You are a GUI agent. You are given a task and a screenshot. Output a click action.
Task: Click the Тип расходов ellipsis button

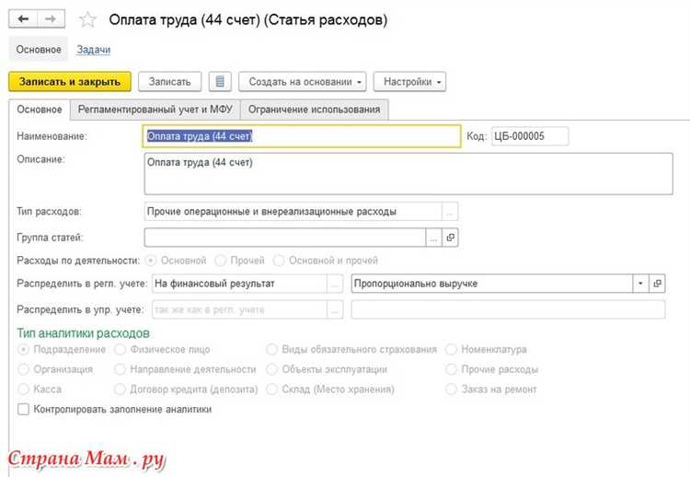pos(450,212)
